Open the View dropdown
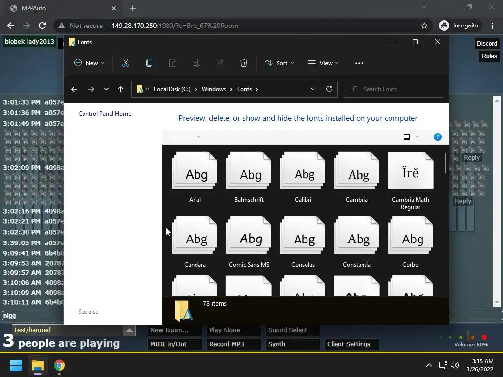 pyautogui.click(x=323, y=63)
